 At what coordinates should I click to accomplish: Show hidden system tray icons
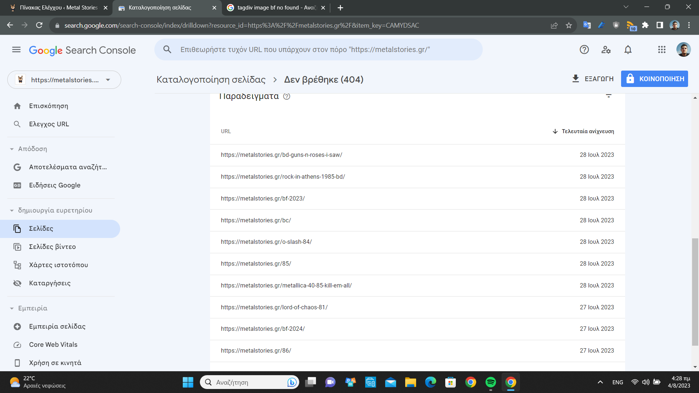point(600,382)
